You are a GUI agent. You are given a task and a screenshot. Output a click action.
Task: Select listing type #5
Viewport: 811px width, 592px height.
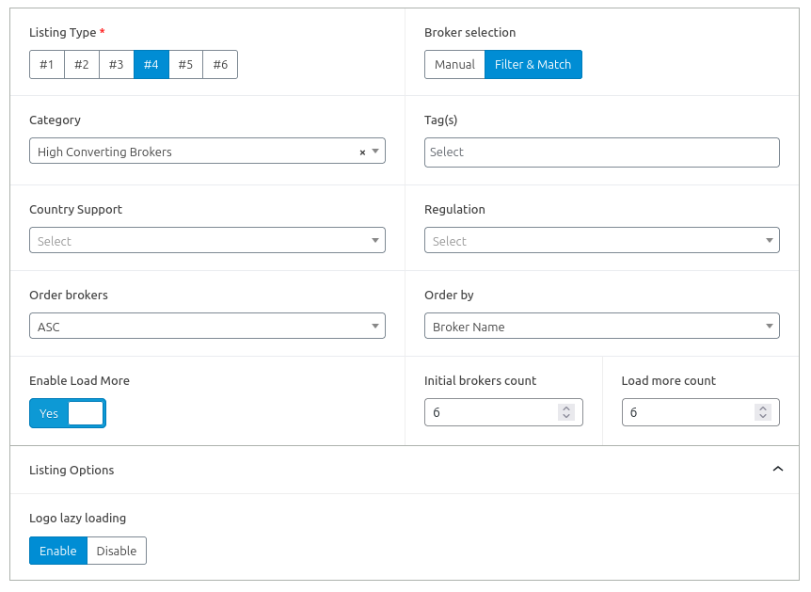click(185, 64)
